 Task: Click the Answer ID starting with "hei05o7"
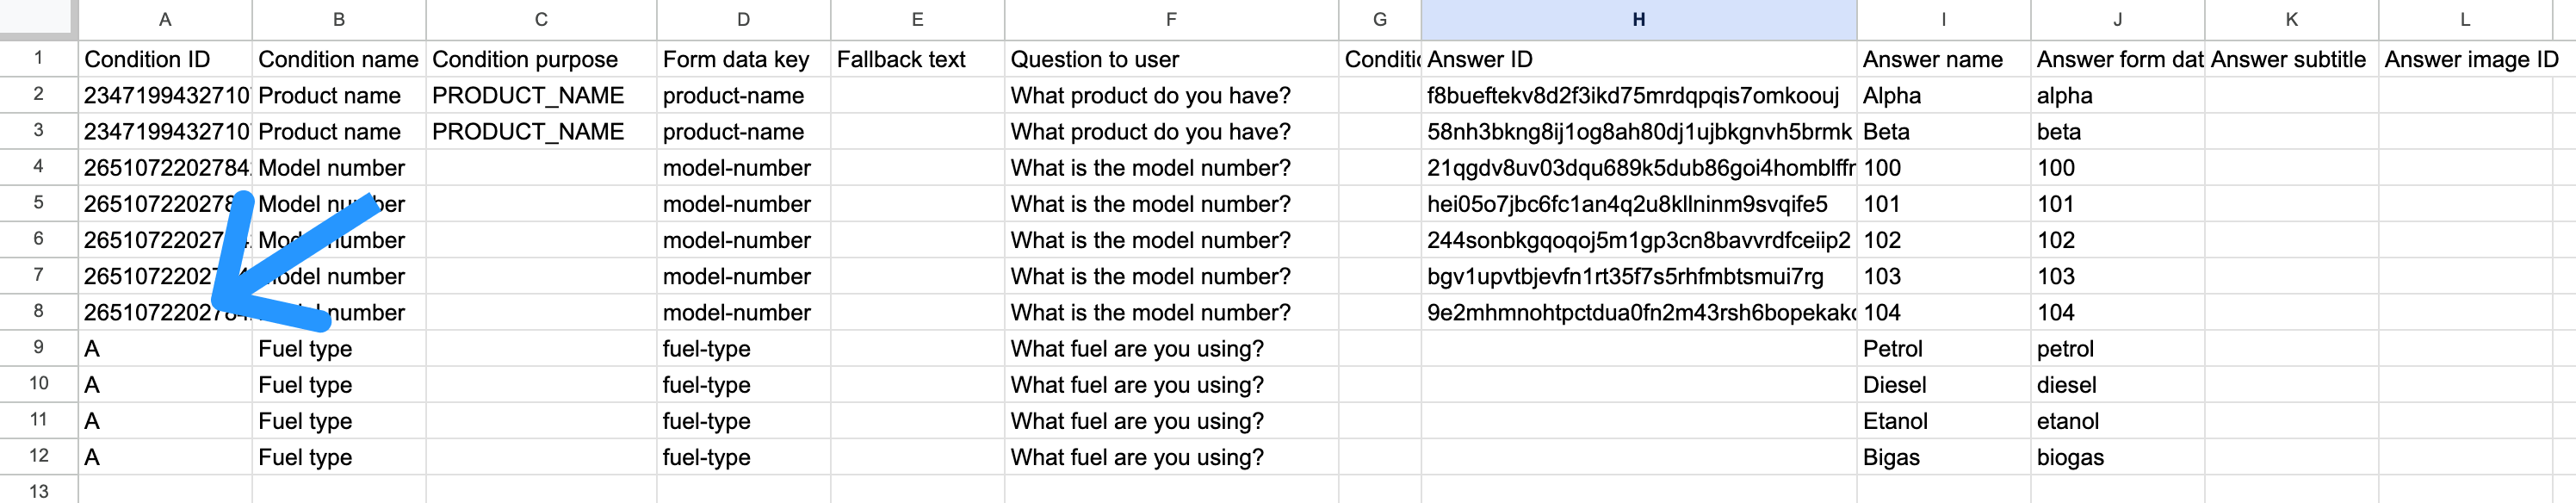(1626, 204)
